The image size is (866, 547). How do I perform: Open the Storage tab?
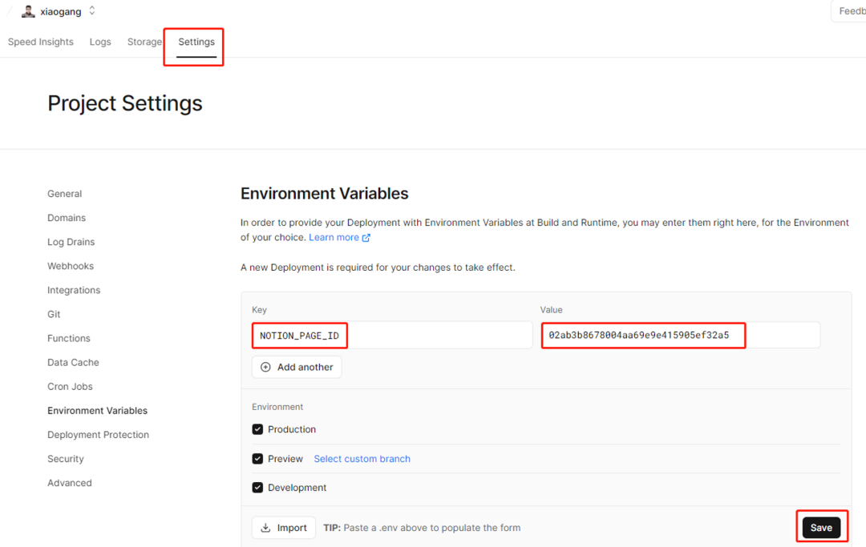144,42
